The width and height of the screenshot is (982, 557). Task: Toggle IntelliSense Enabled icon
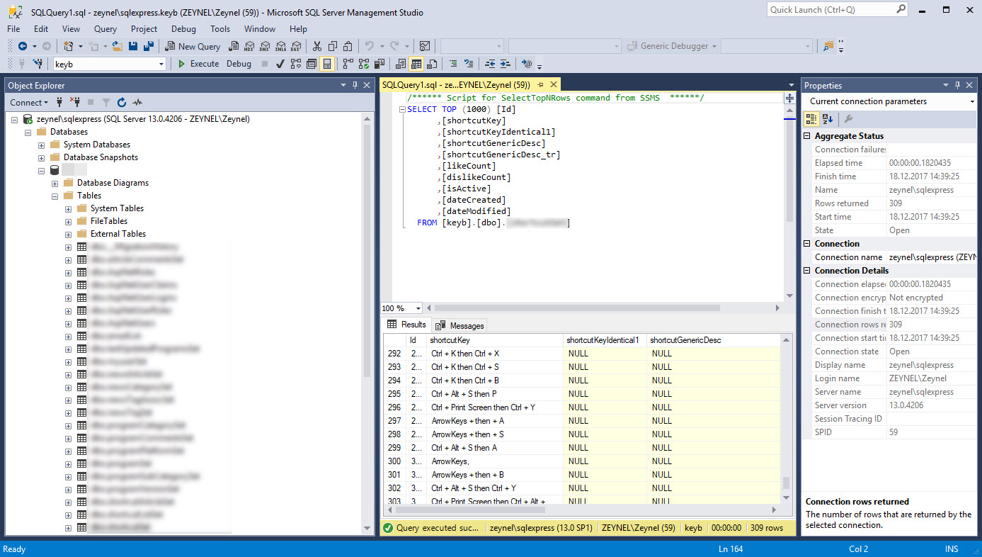327,64
